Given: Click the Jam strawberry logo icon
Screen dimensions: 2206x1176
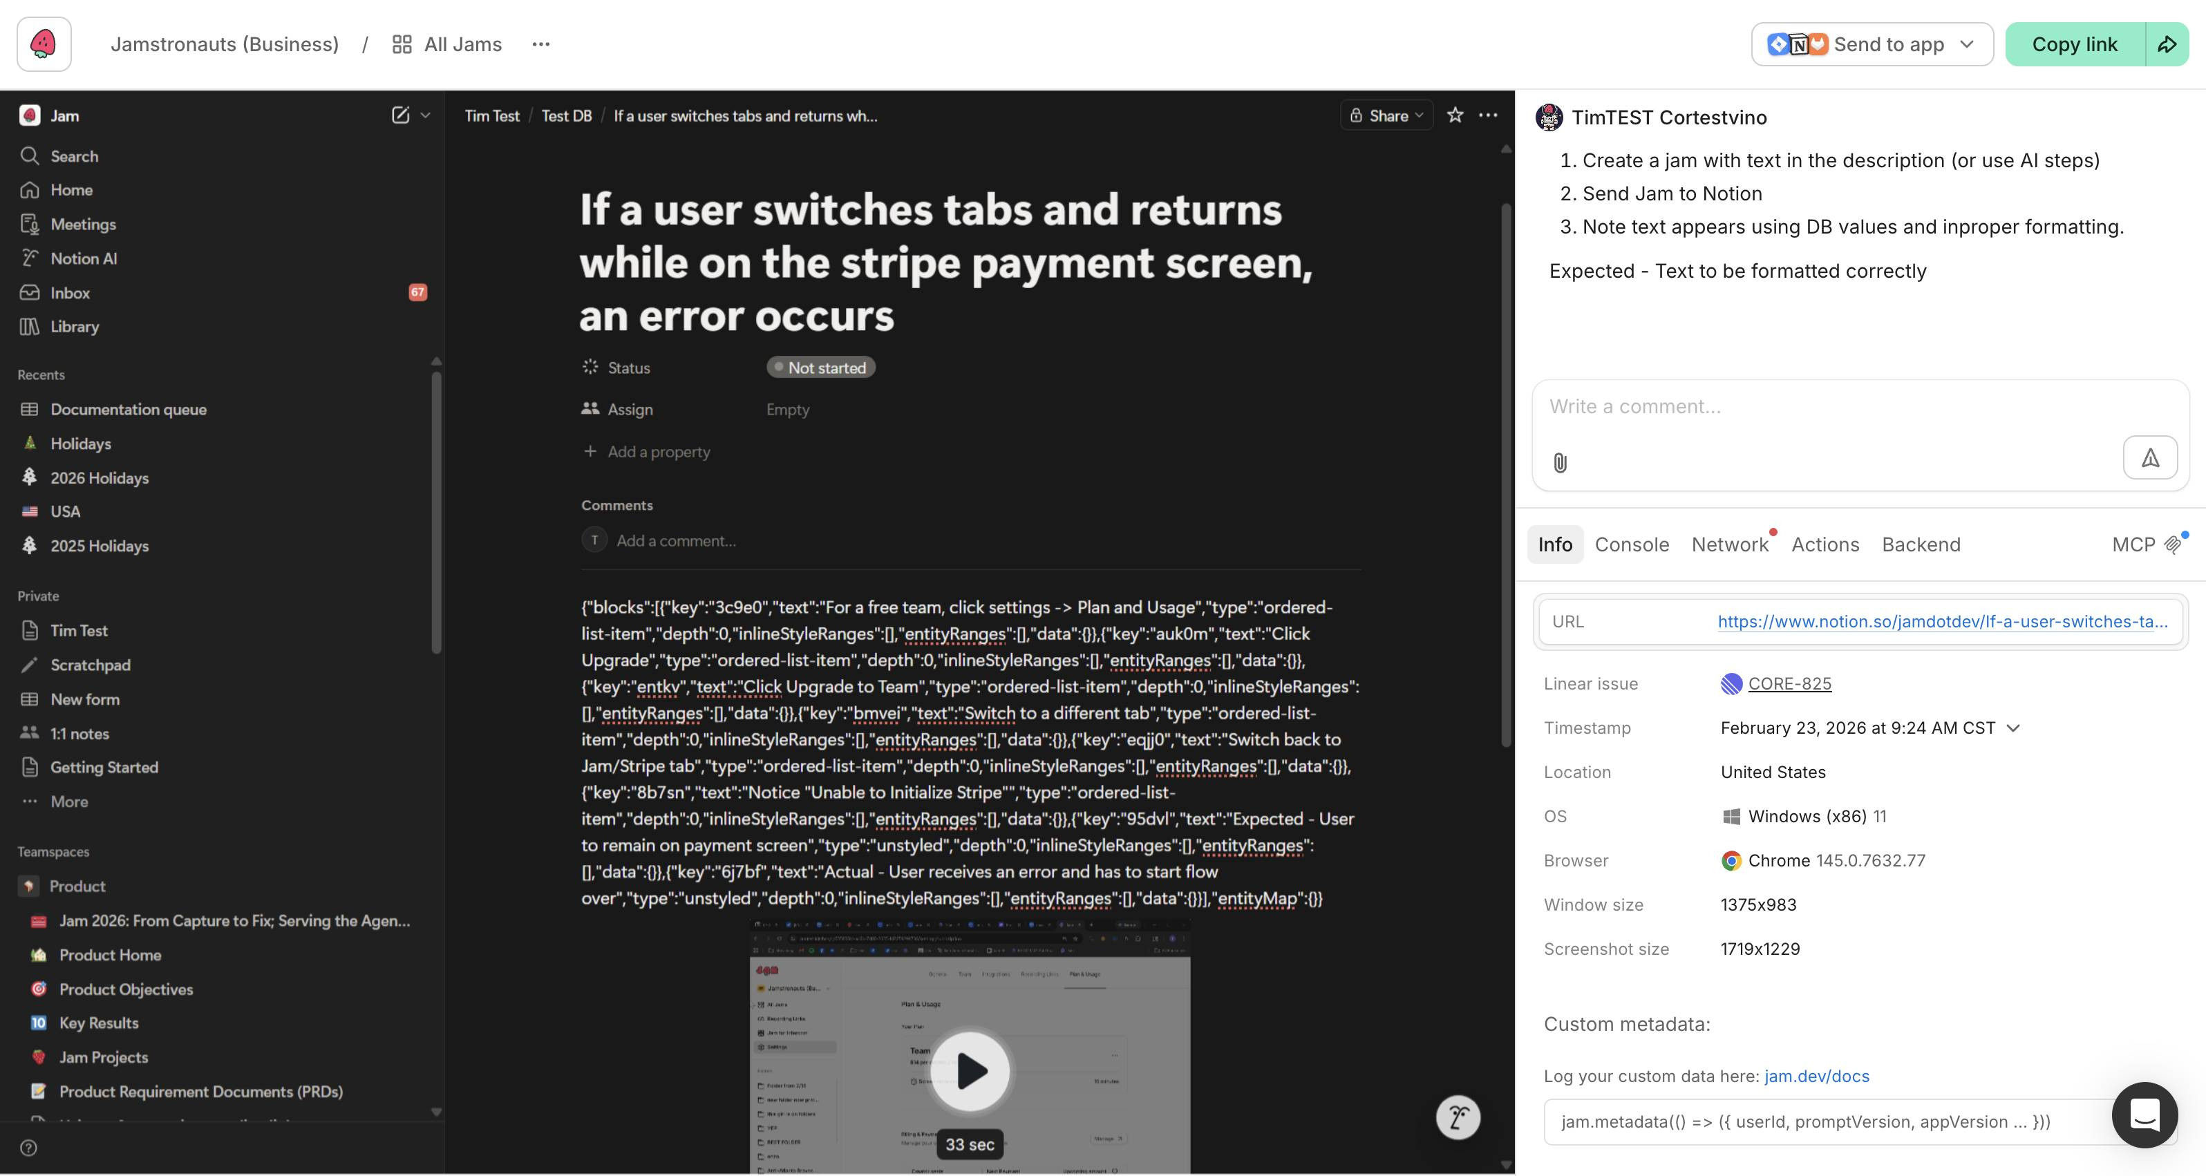Looking at the screenshot, I should click(44, 44).
